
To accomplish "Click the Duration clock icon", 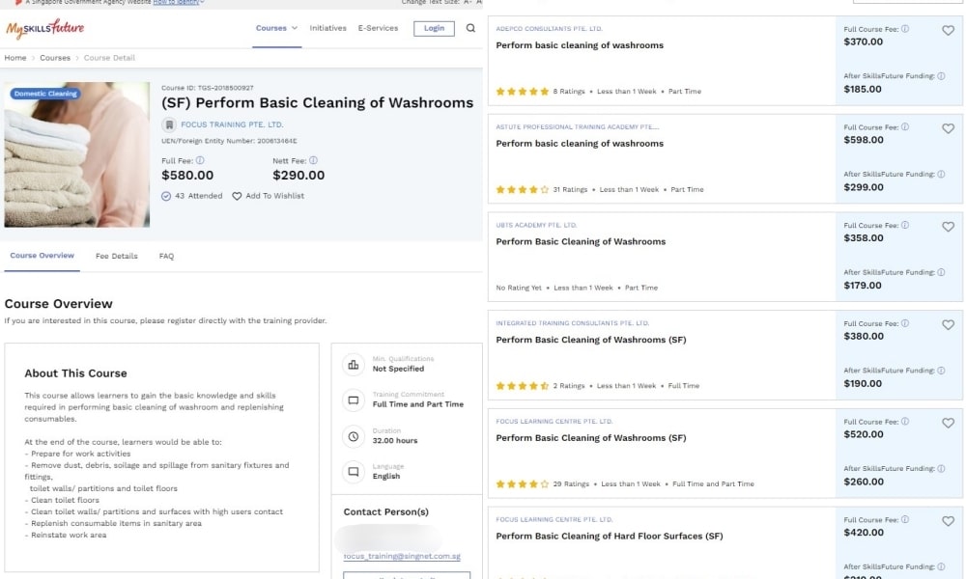I will (354, 436).
